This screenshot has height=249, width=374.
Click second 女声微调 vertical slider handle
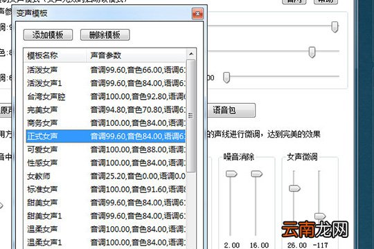point(320,216)
